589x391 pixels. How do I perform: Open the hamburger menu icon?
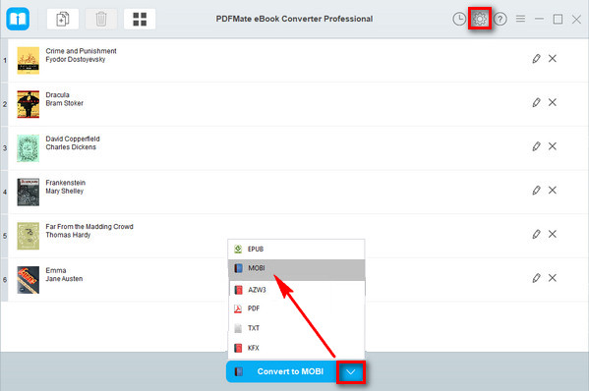[x=520, y=19]
